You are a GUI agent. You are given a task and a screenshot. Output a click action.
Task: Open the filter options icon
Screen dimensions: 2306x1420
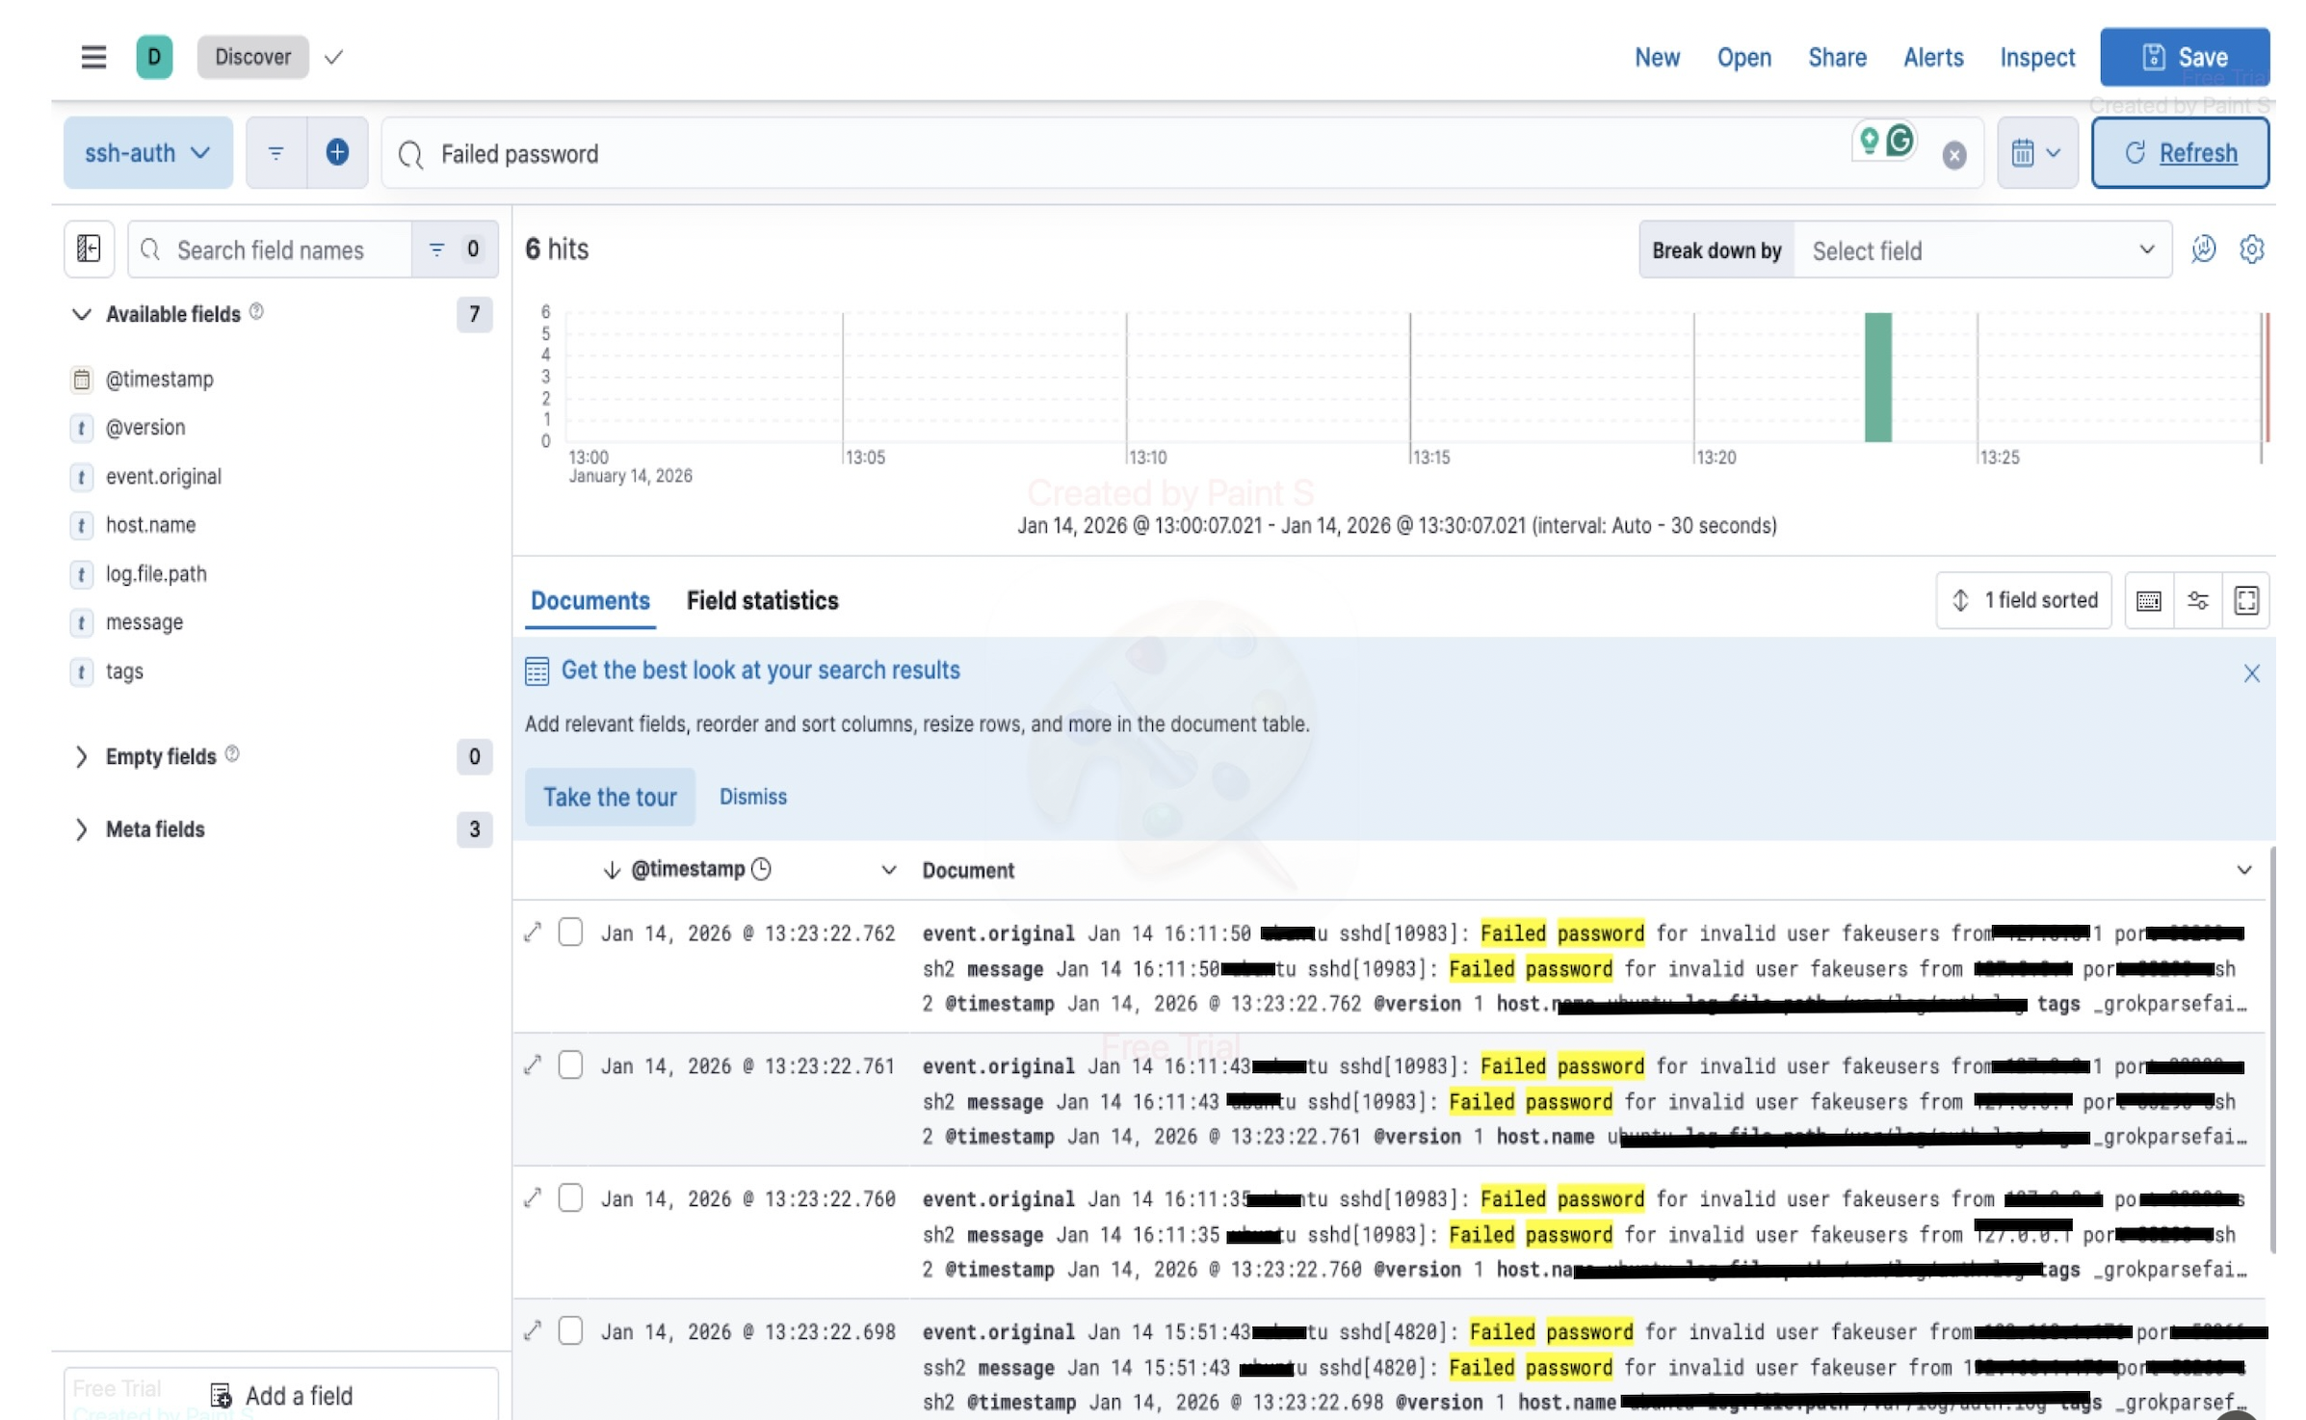point(275,153)
